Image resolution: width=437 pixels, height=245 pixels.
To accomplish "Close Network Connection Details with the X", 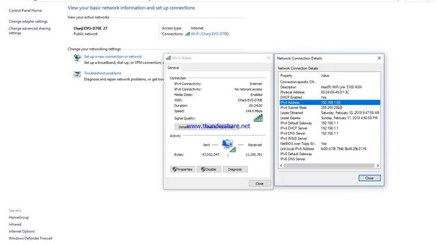I will [x=379, y=58].
